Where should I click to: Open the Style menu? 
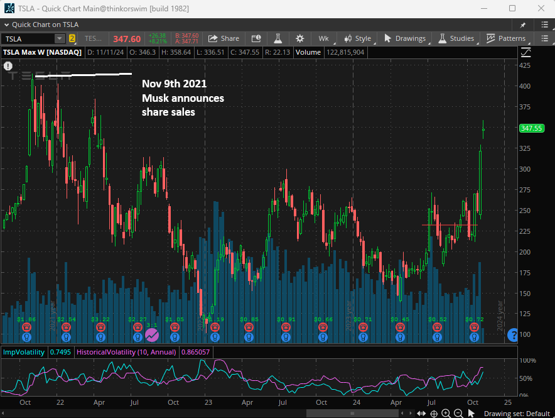click(x=357, y=38)
